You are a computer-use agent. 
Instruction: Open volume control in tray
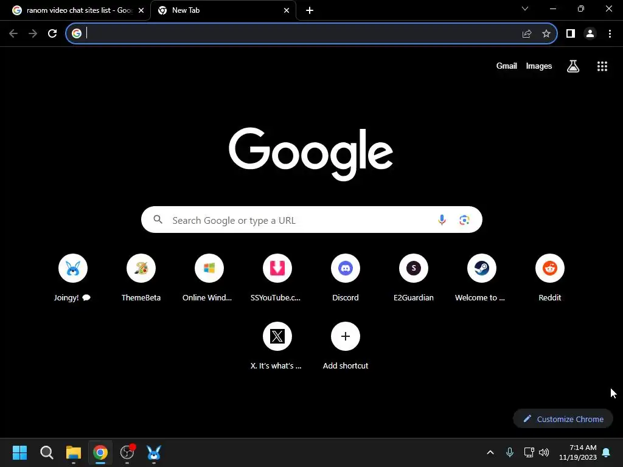(x=544, y=452)
